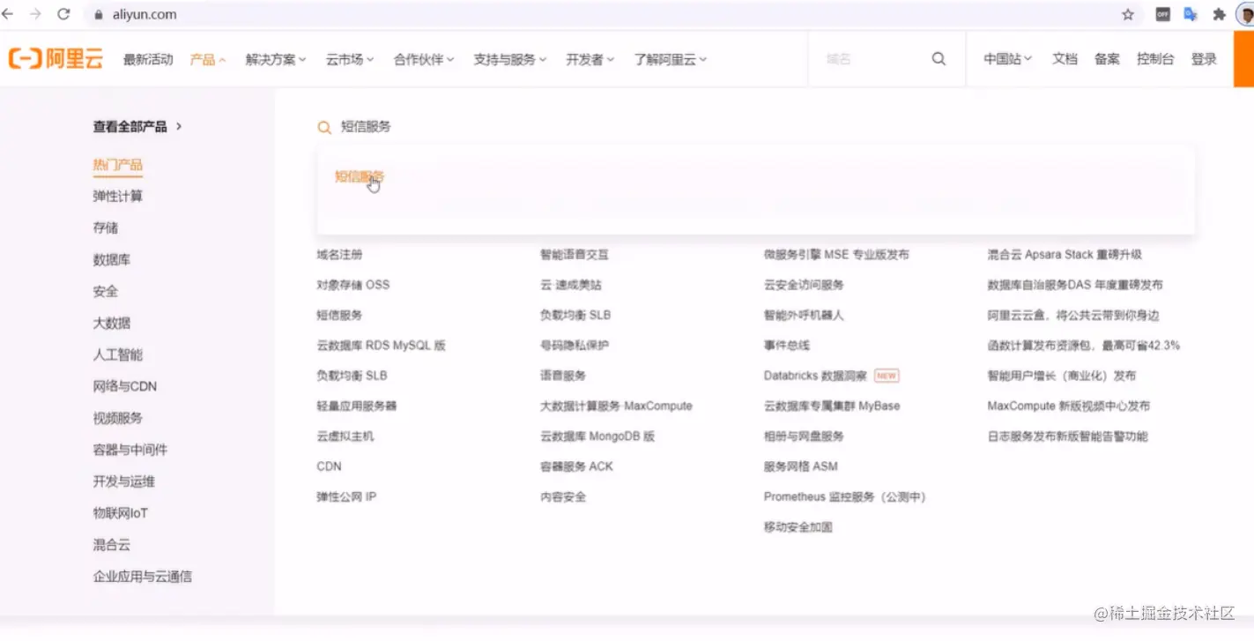Select 人工智能 category

pyautogui.click(x=117, y=354)
